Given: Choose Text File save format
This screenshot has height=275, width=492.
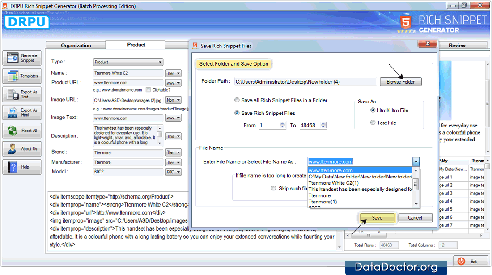Looking at the screenshot, I should click(x=373, y=123).
